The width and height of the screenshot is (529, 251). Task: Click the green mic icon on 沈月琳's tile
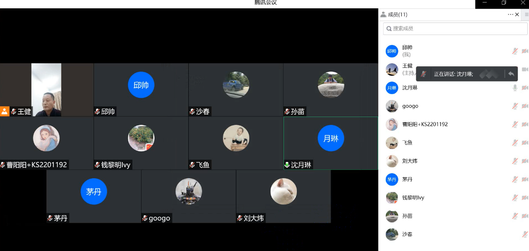pyautogui.click(x=287, y=165)
